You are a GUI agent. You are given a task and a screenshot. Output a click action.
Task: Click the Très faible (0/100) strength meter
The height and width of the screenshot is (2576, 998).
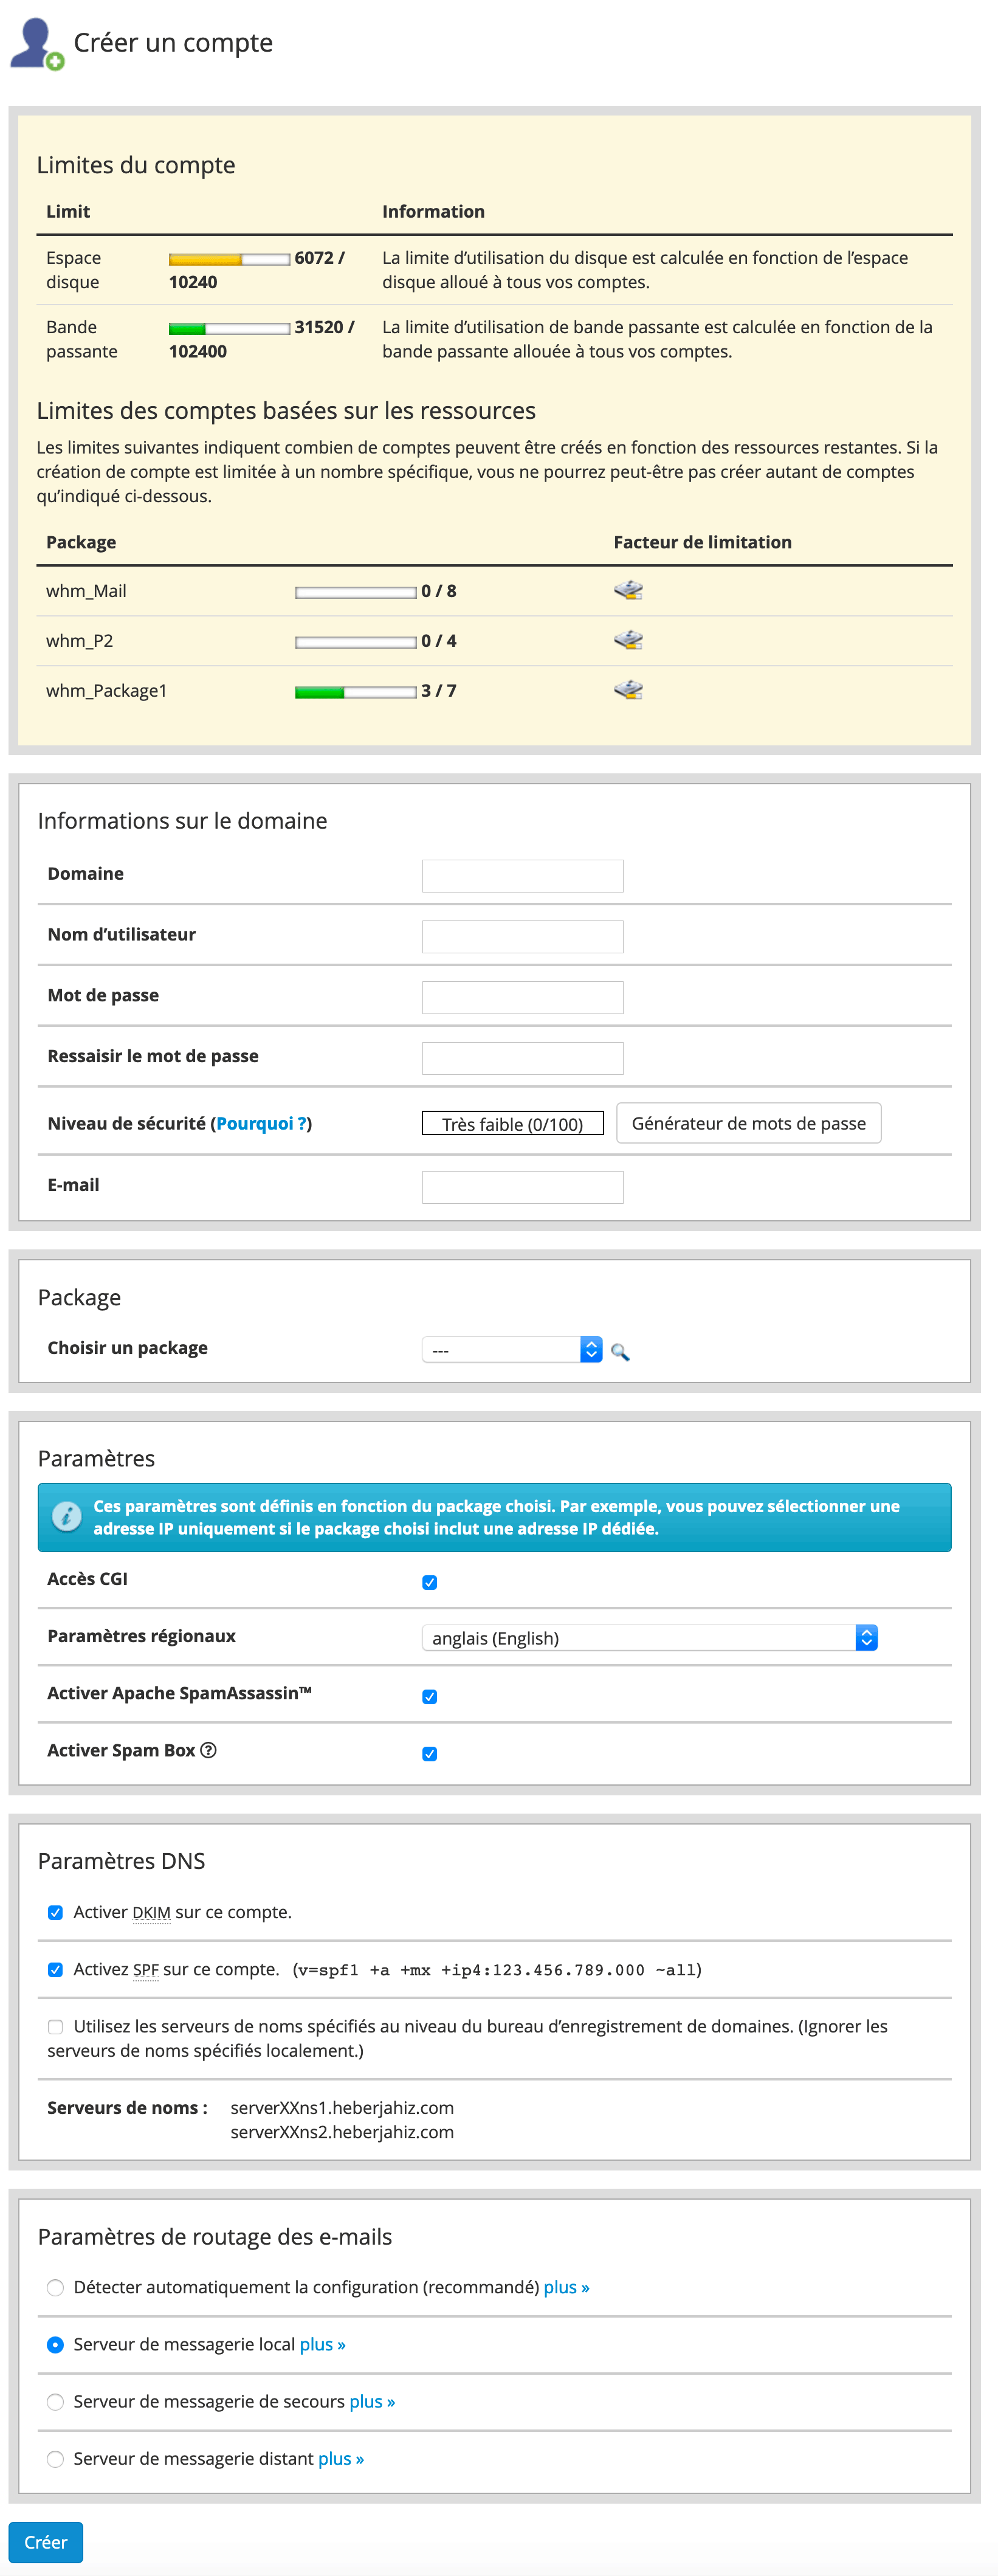pyautogui.click(x=512, y=1124)
